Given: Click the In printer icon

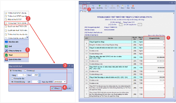Looking at the screenshot, I should tap(118, 6).
